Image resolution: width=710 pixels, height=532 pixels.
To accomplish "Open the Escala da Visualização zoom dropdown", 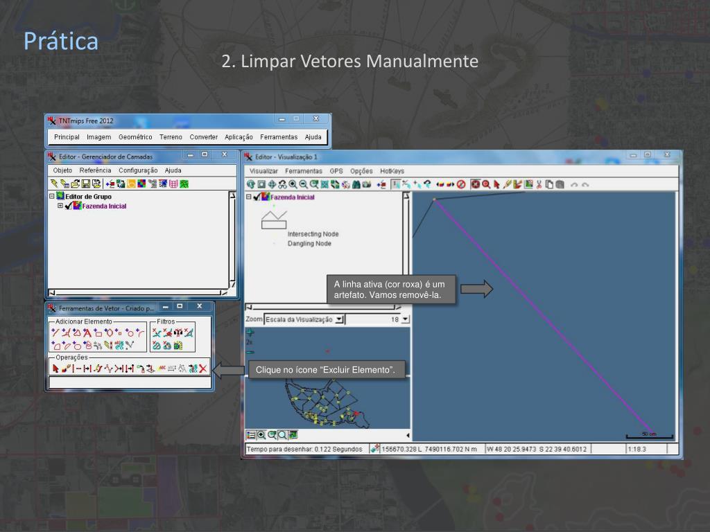I will [339, 319].
